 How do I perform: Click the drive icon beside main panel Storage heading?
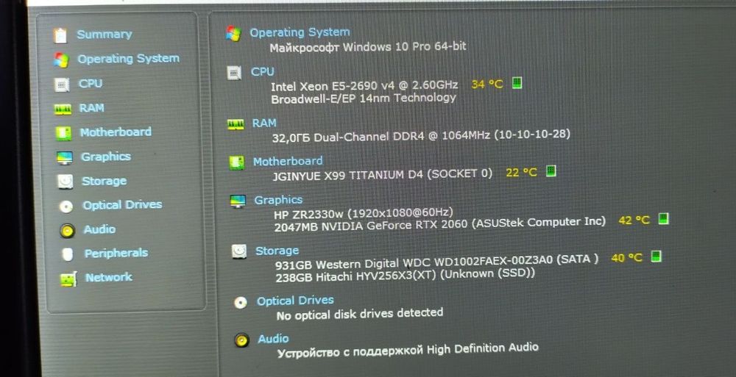pos(239,252)
